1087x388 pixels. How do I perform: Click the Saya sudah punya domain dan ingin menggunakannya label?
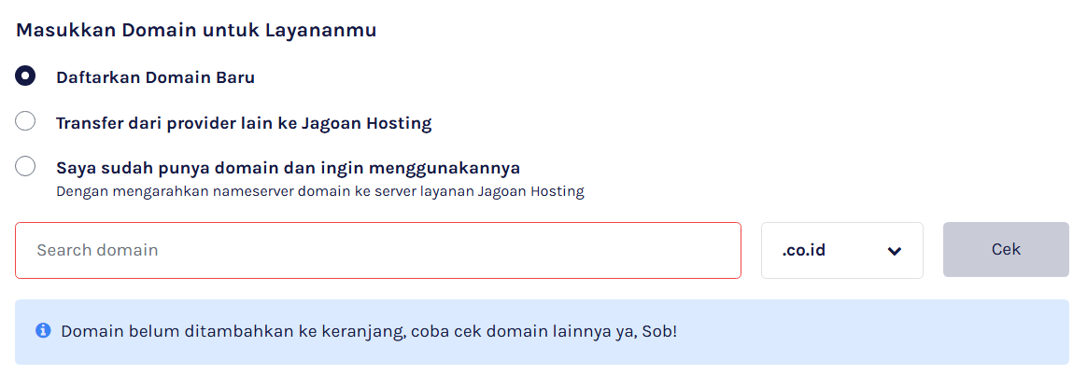click(288, 168)
